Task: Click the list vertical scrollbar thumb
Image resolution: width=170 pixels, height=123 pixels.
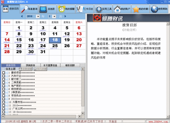Action: tap(83, 88)
